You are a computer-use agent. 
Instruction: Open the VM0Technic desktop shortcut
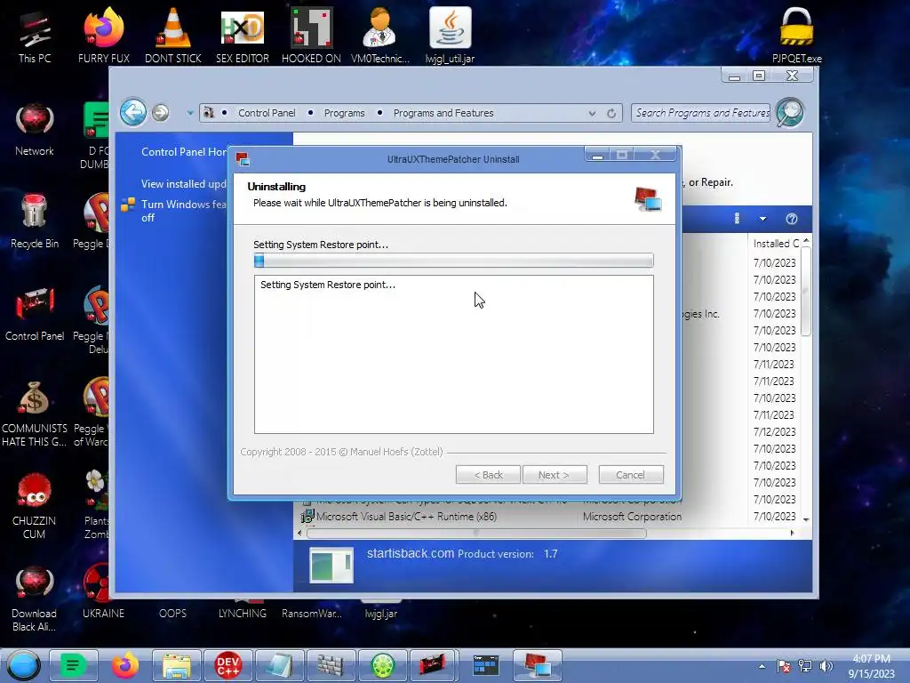coord(380,36)
